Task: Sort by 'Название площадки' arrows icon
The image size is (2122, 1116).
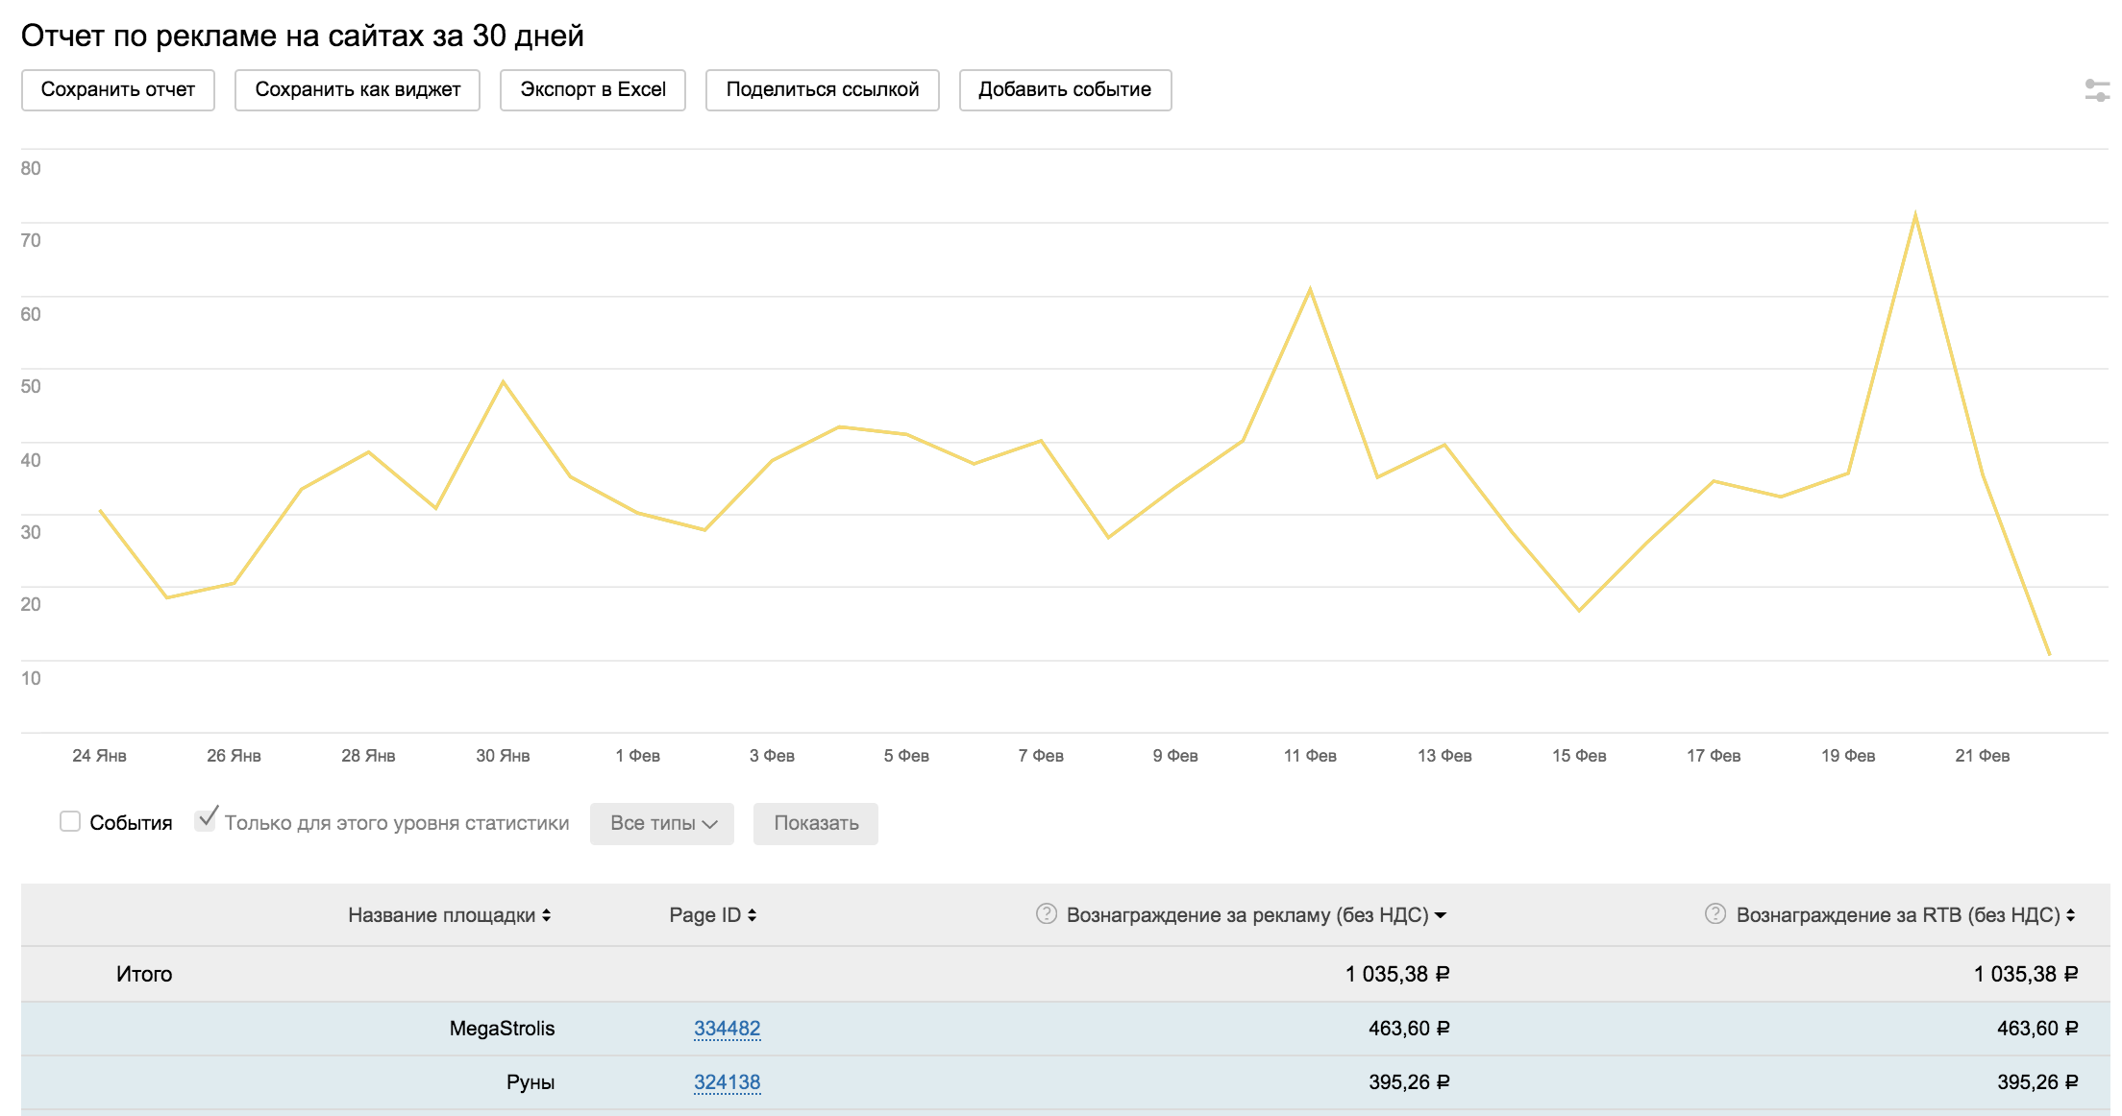Action: [547, 915]
